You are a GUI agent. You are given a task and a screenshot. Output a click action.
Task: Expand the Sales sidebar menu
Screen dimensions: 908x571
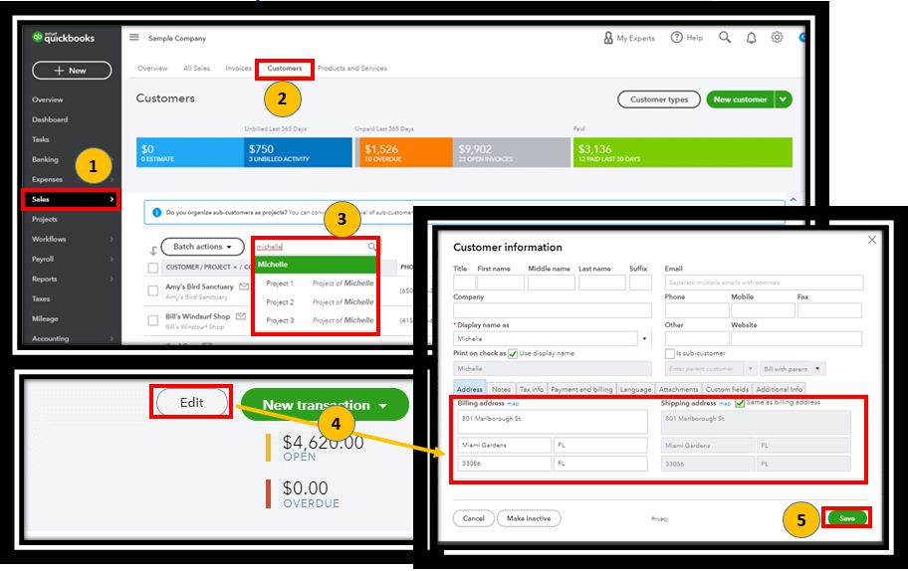[71, 199]
